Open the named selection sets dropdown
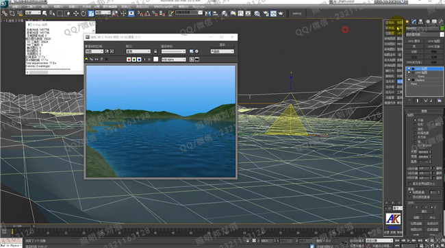The width and height of the screenshot is (445, 248). (x=189, y=13)
